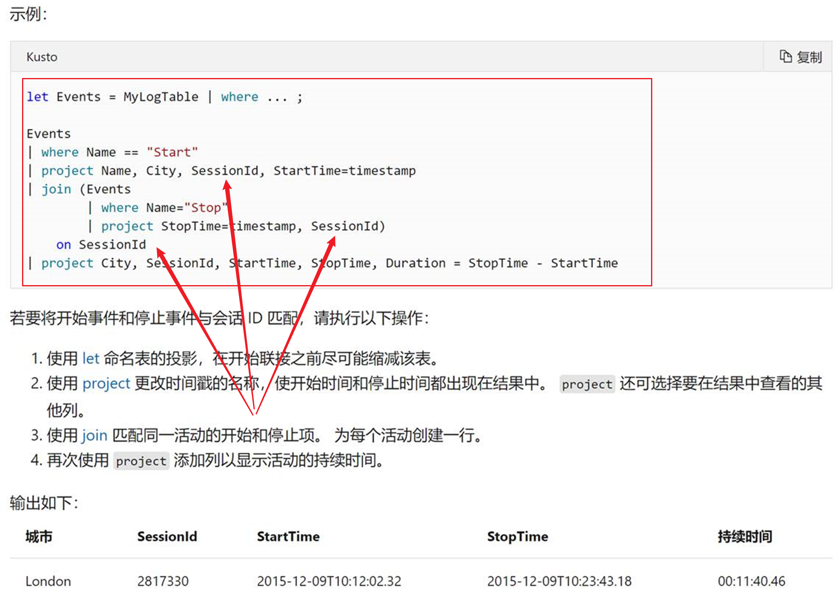The width and height of the screenshot is (837, 596).
Task: Click session ID 2817330 cell
Action: [163, 581]
